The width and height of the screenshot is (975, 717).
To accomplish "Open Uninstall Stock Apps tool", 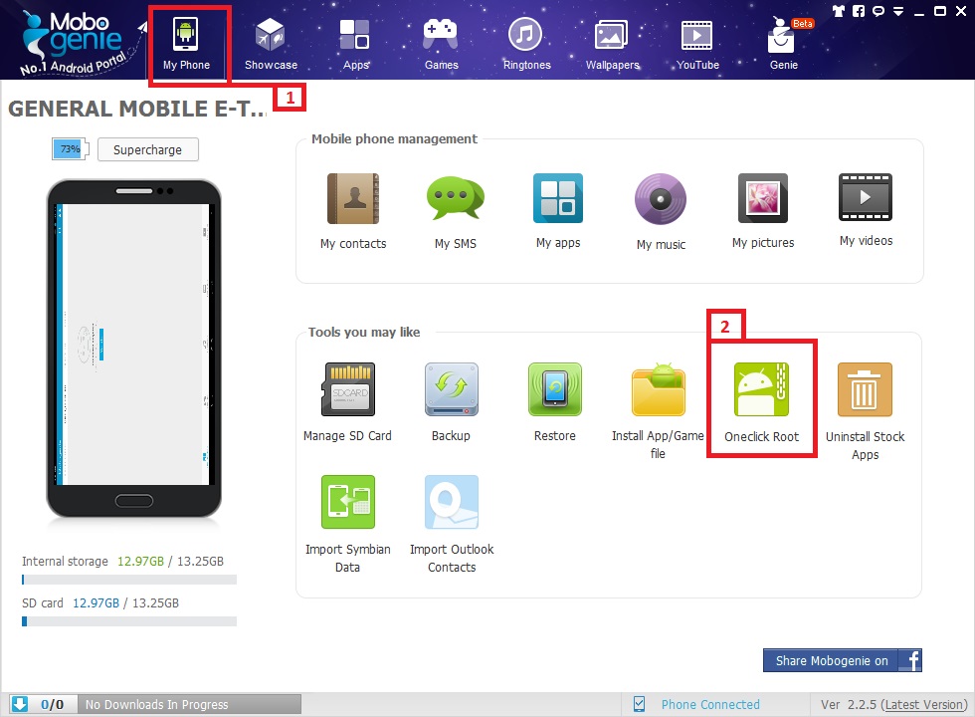I will coord(865,390).
